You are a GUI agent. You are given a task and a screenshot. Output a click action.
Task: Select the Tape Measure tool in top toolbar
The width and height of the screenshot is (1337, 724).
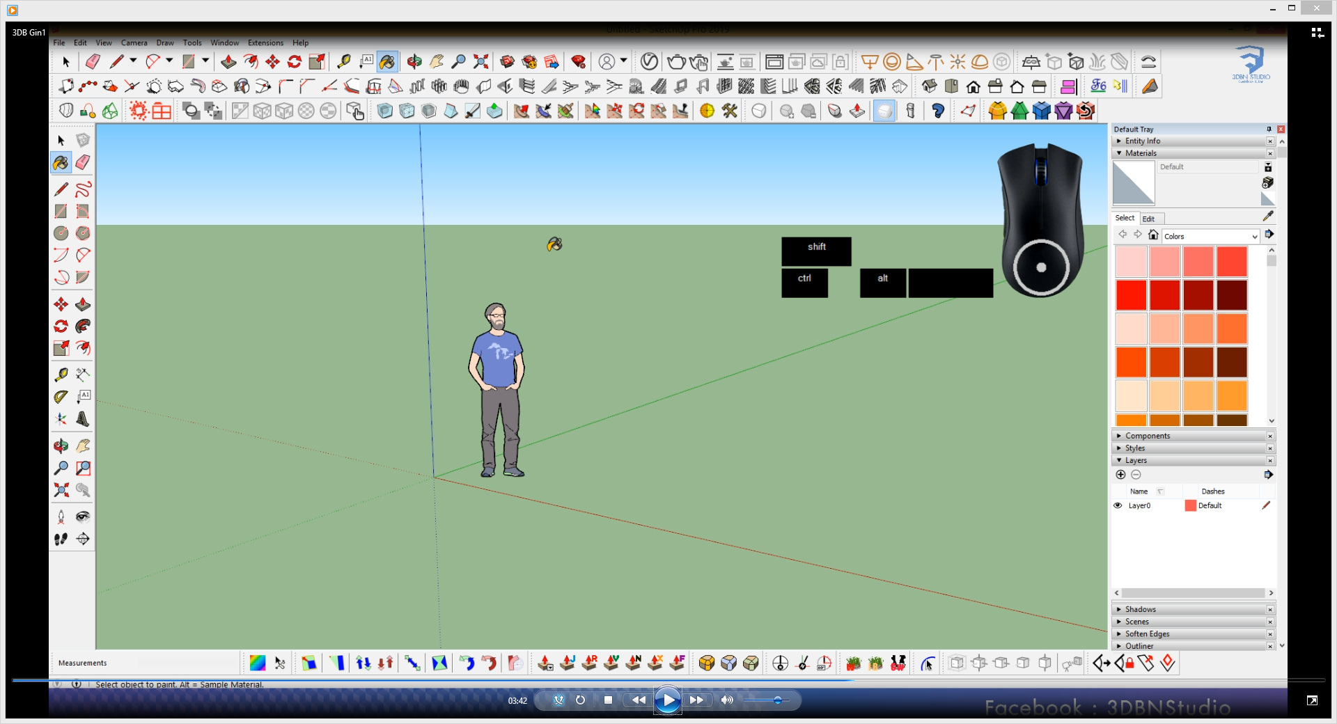click(x=343, y=62)
